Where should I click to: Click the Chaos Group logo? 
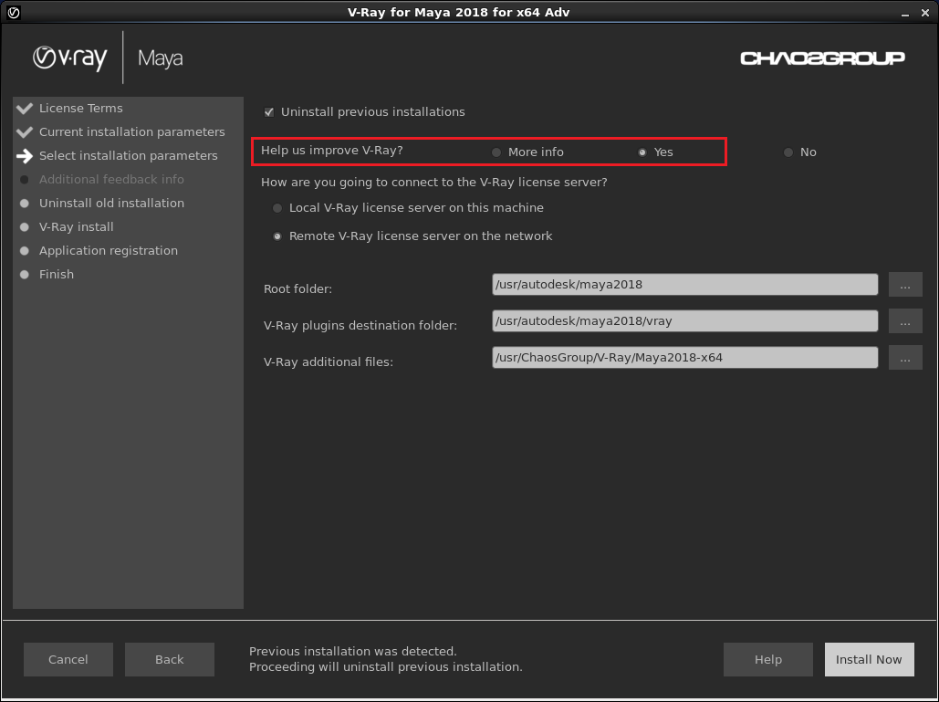(822, 58)
